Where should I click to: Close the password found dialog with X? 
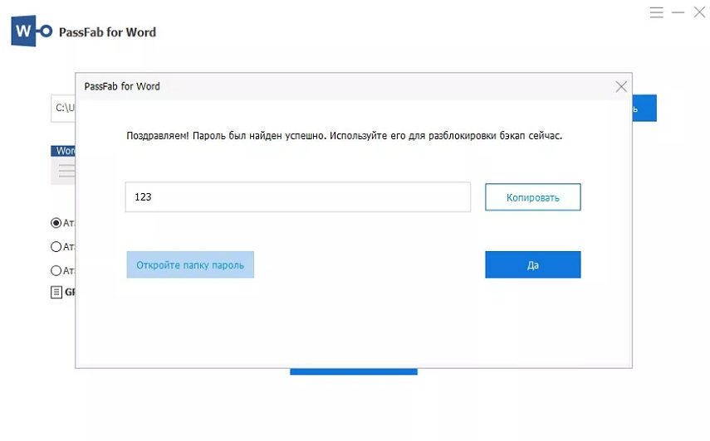[621, 86]
